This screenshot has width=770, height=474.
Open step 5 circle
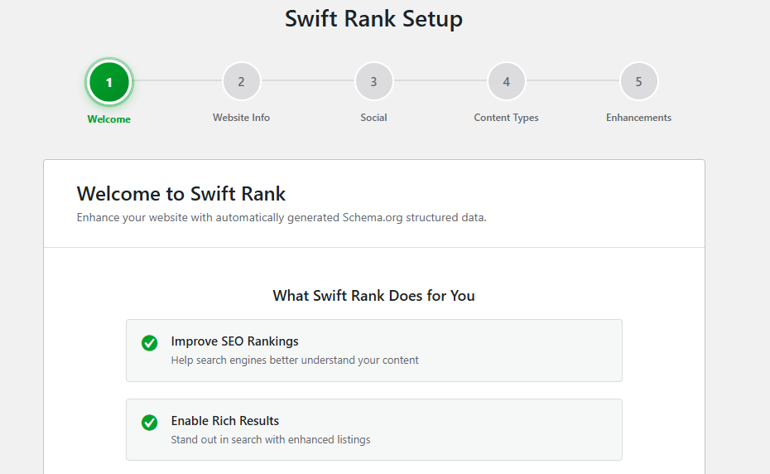pos(638,81)
